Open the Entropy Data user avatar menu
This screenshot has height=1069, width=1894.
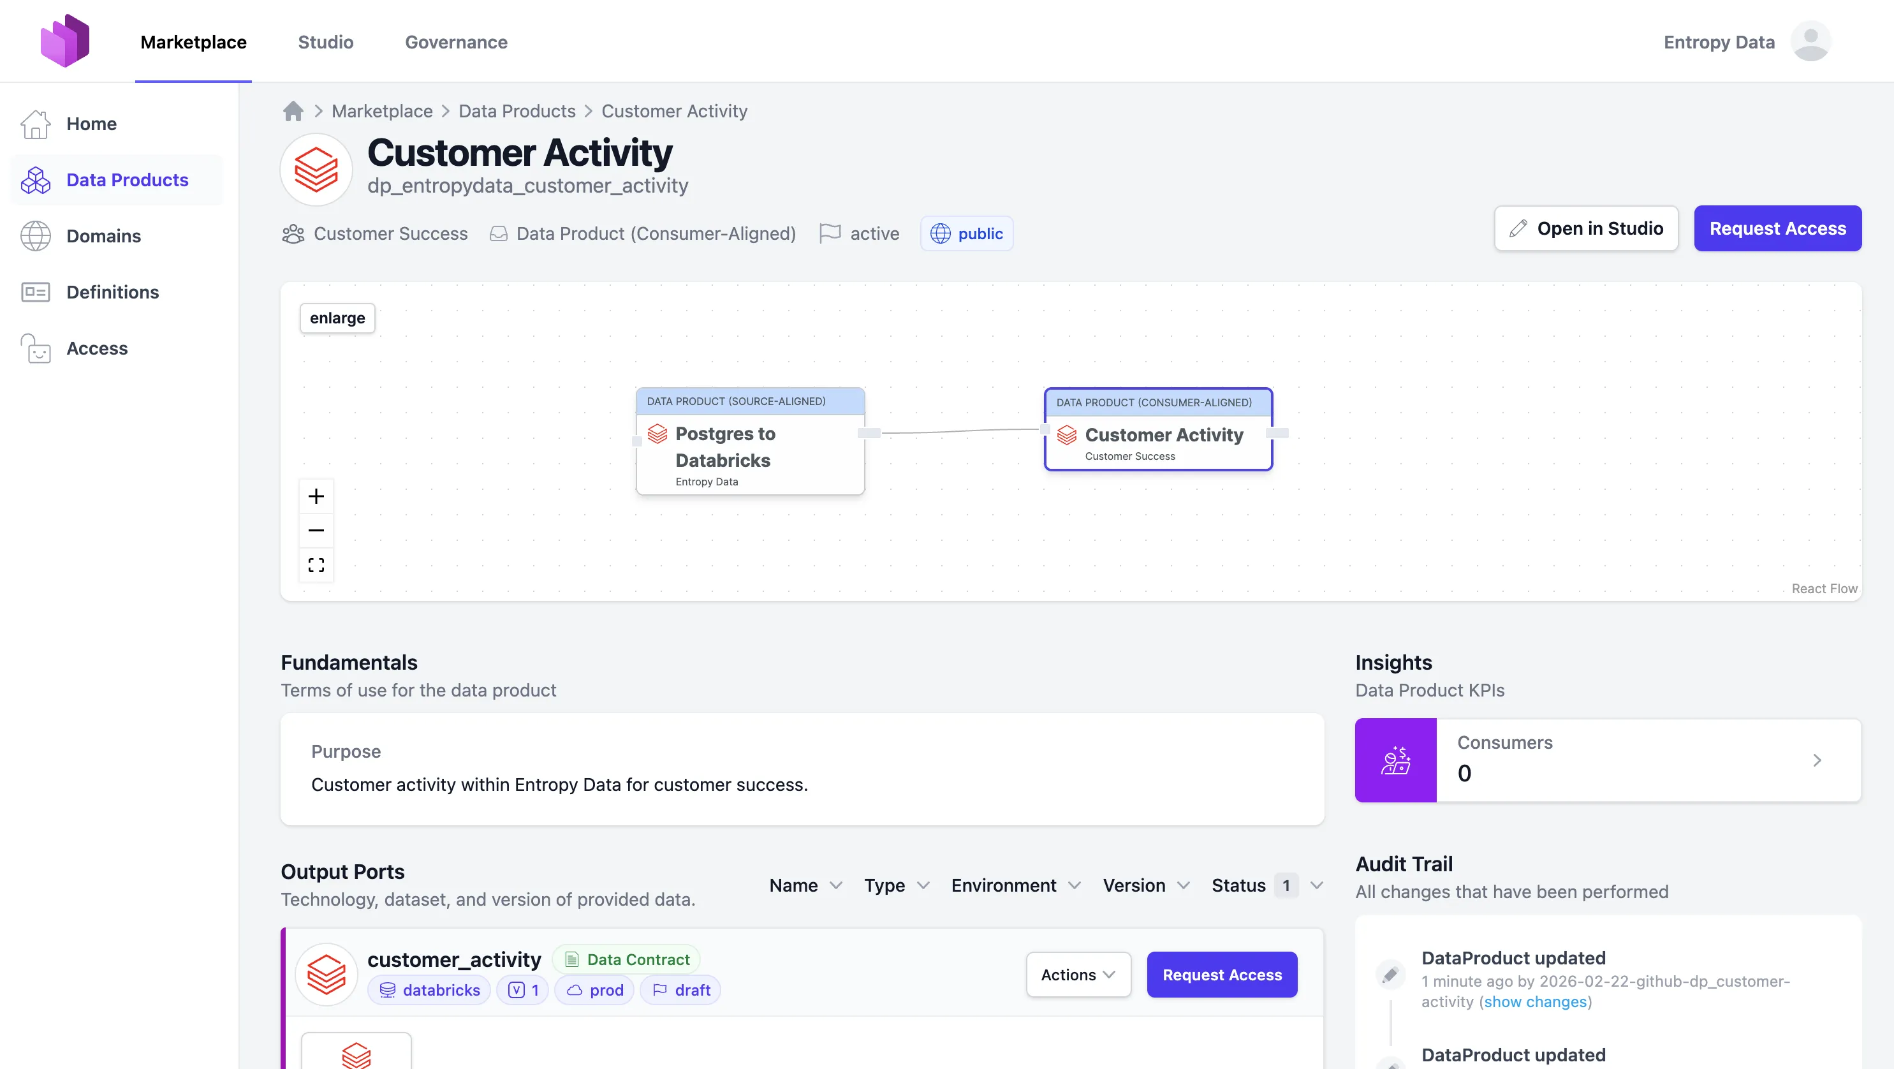[1812, 41]
